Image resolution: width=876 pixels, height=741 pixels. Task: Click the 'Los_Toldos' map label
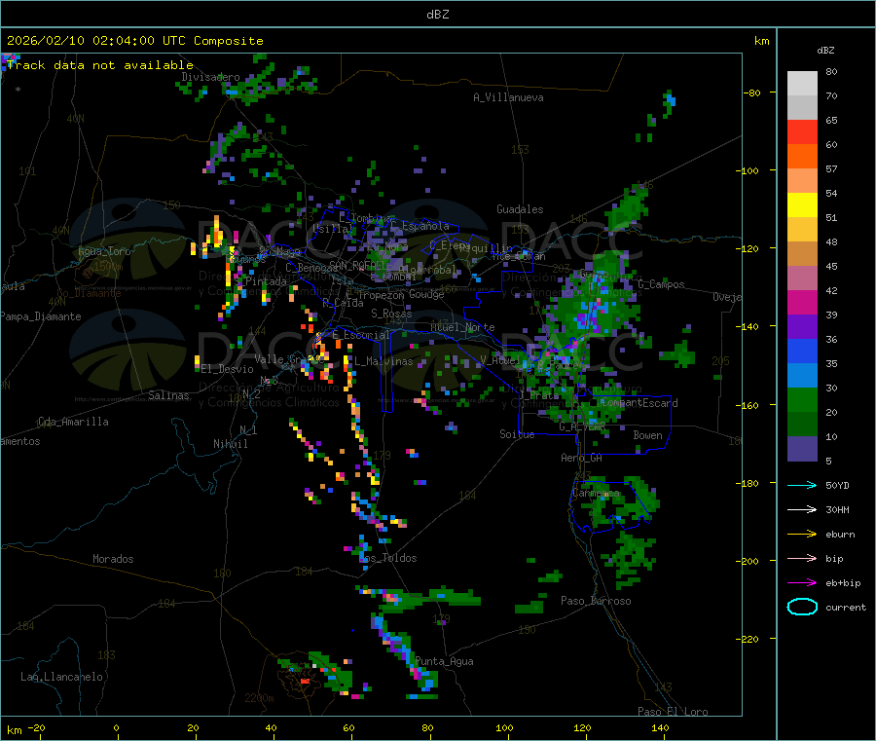(387, 558)
